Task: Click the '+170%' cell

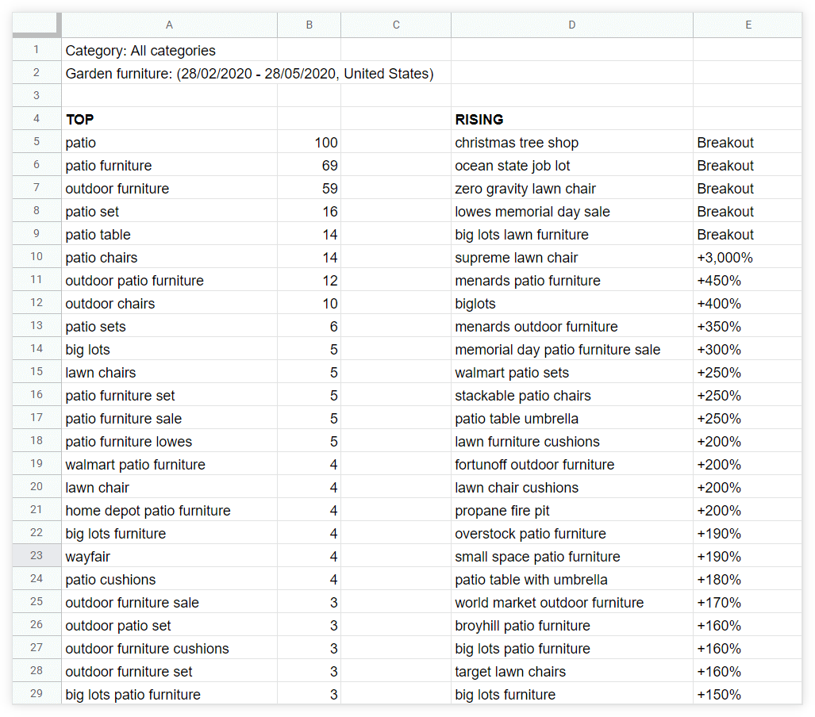Action: [x=748, y=602]
